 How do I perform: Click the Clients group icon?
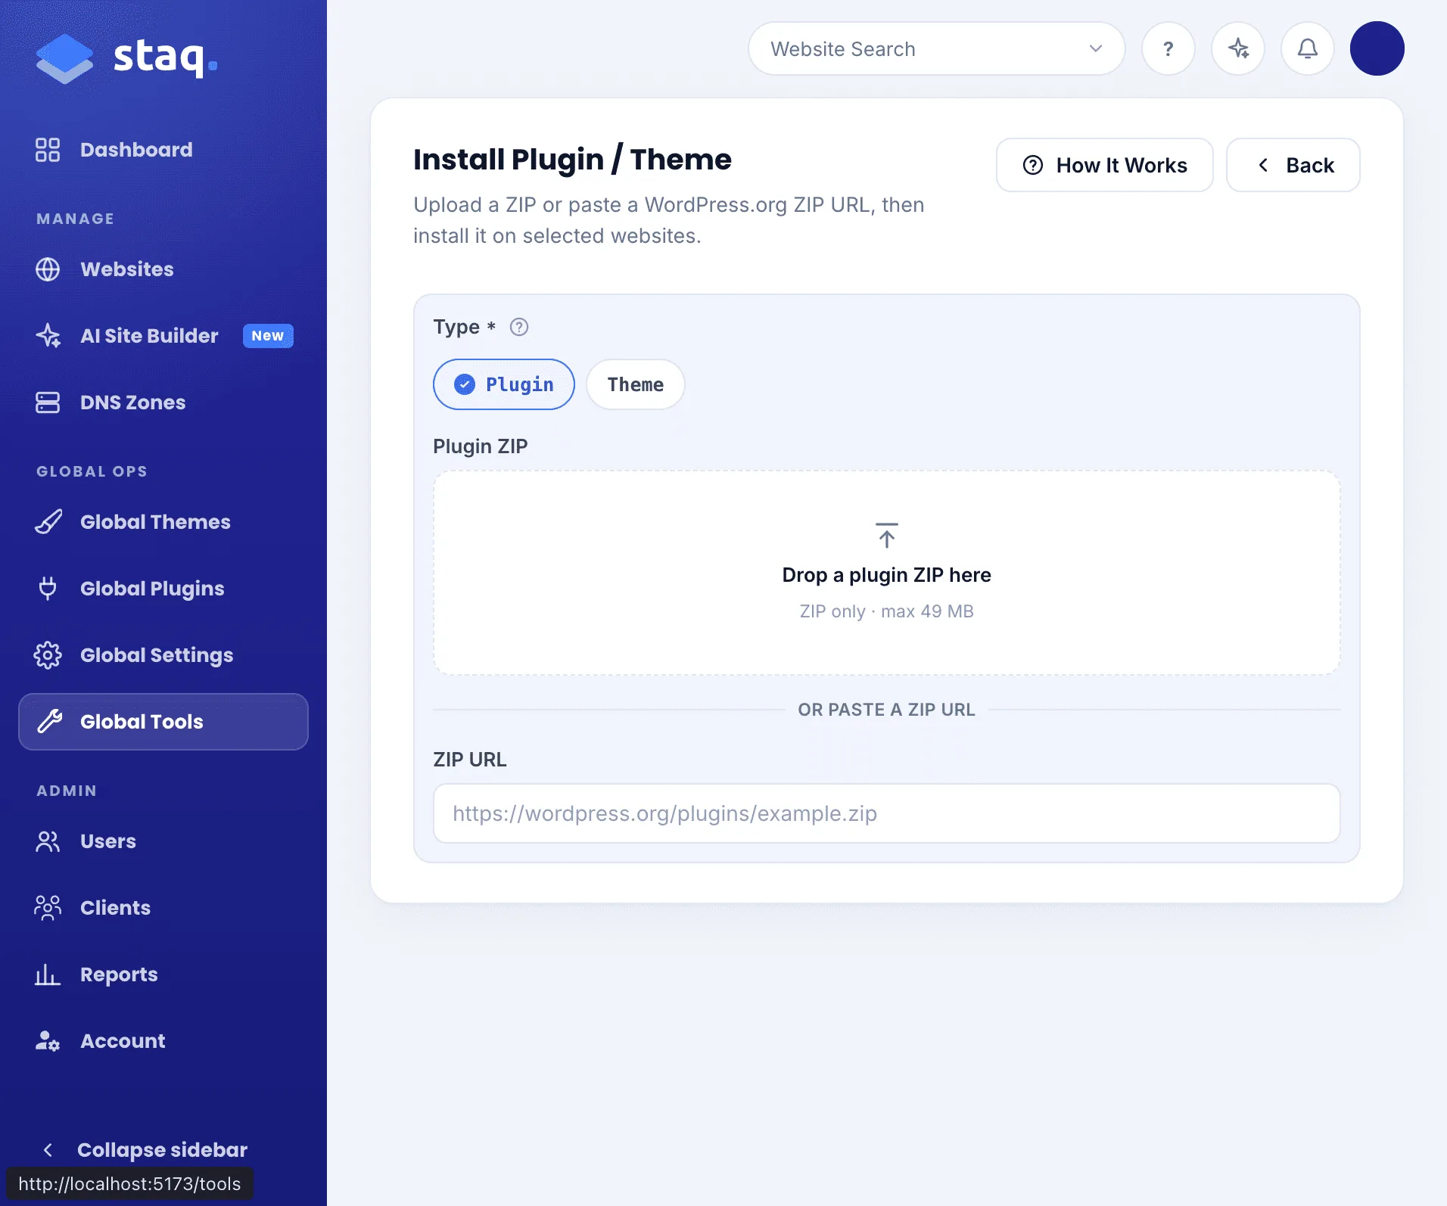click(48, 908)
